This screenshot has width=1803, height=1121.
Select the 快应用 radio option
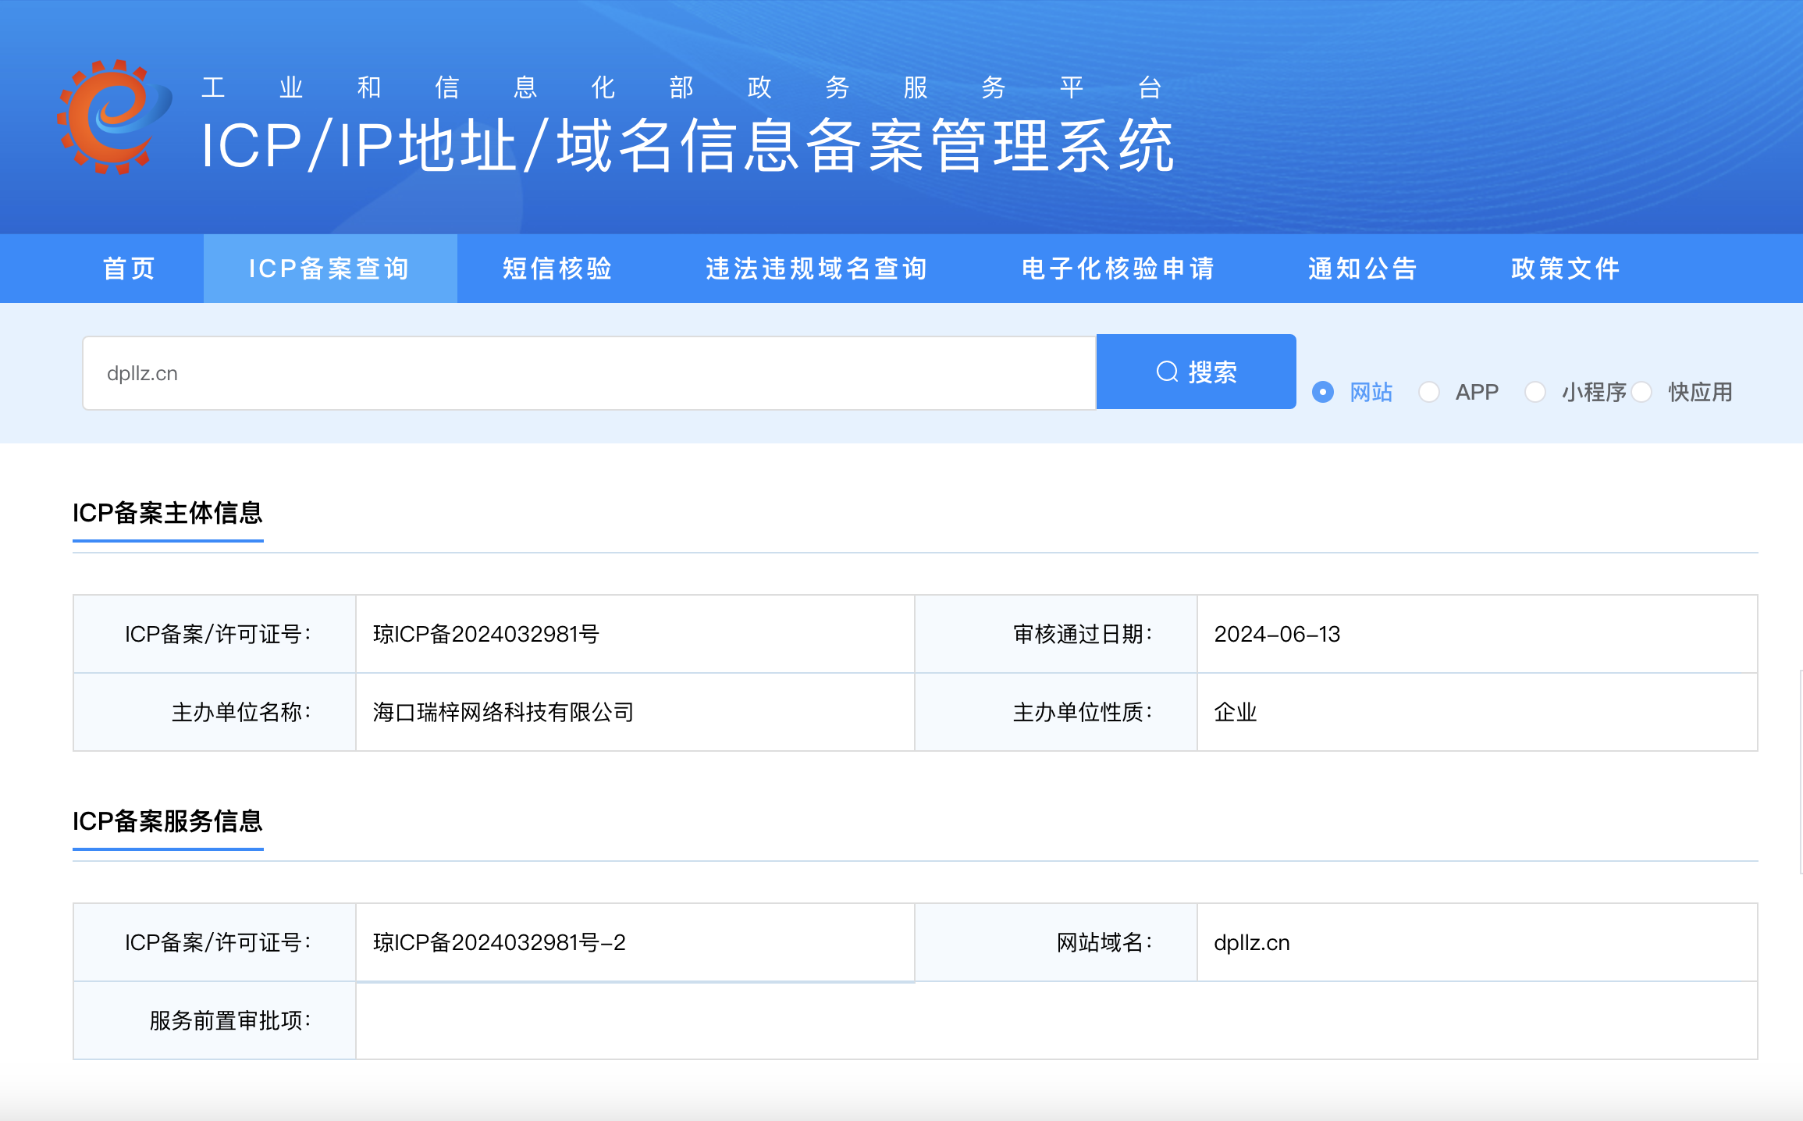1642,392
